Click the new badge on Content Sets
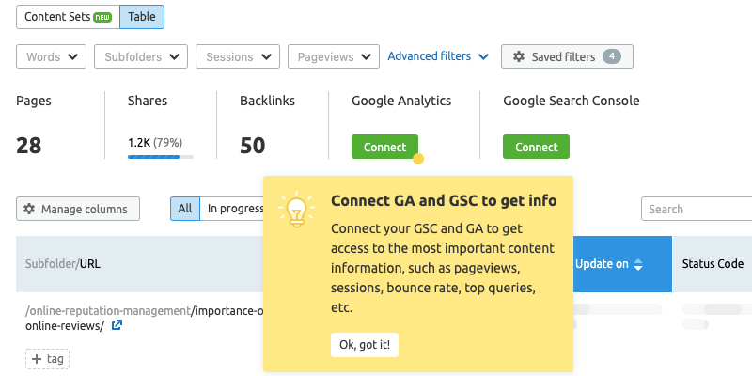Viewport: 752px width, 376px height. click(103, 17)
